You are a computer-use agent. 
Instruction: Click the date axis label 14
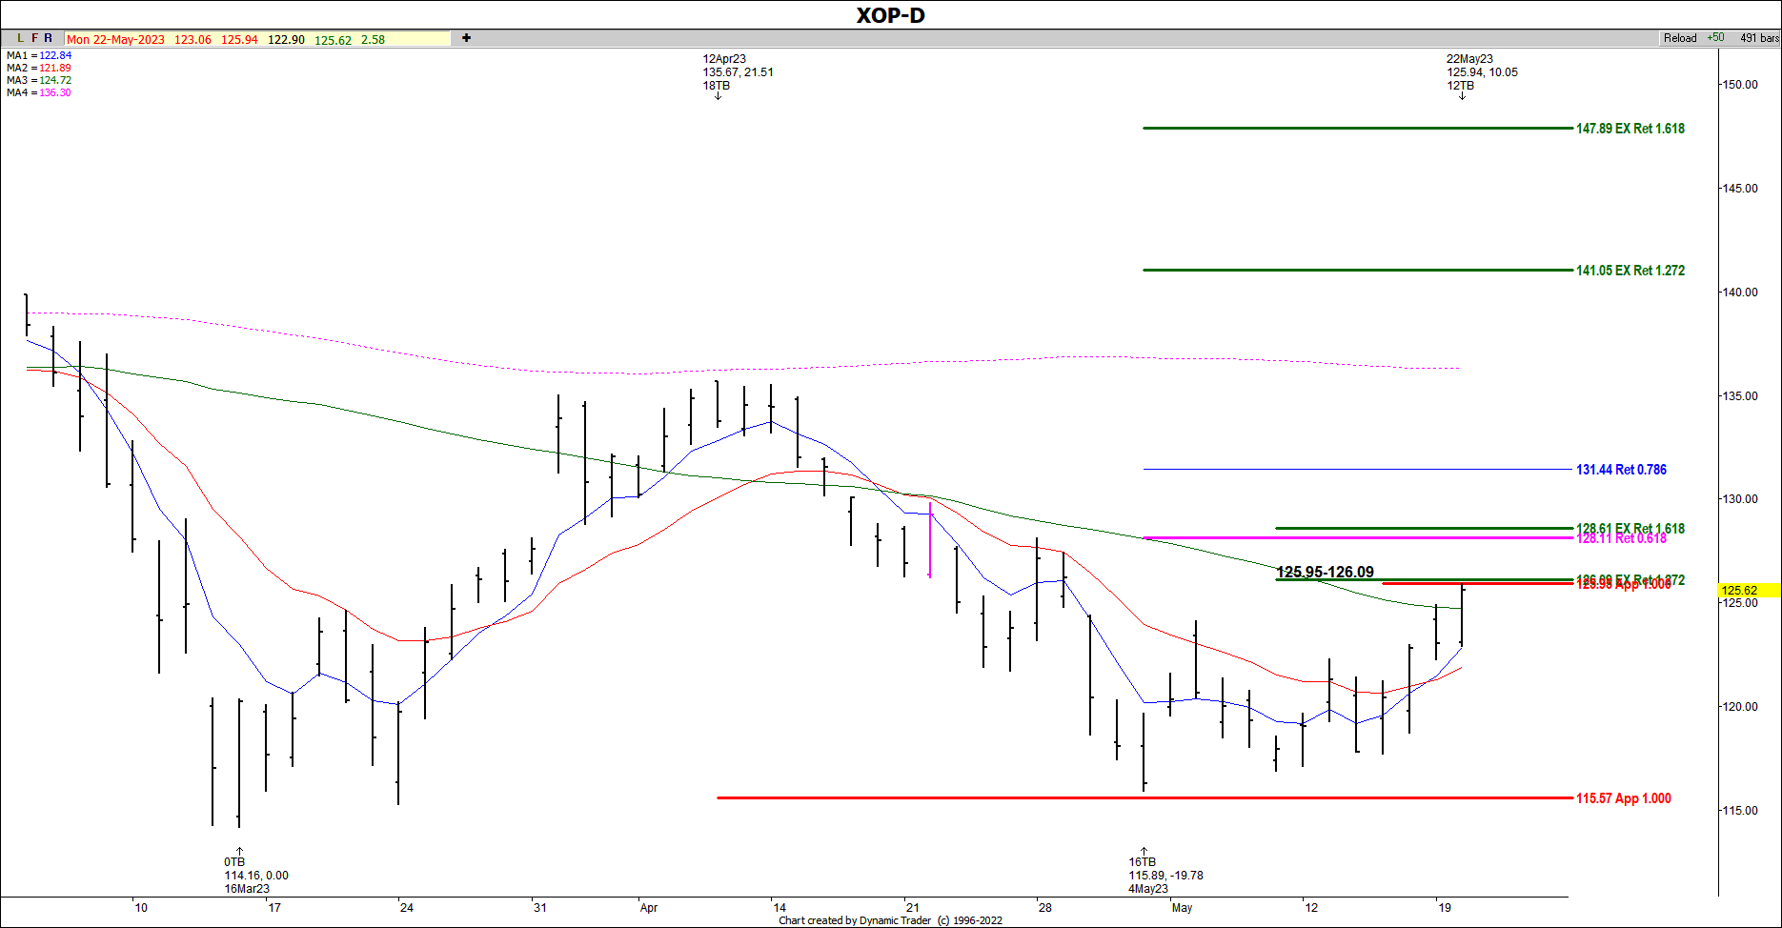click(780, 908)
